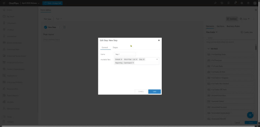260x127 pixels.
Task: Click the bookmark icon in top bar
Action: point(228,3)
